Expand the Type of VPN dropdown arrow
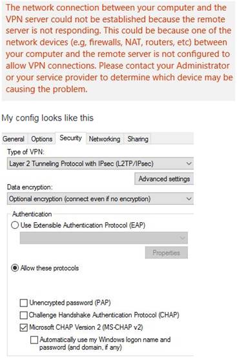The image size is (237, 359). [189, 163]
